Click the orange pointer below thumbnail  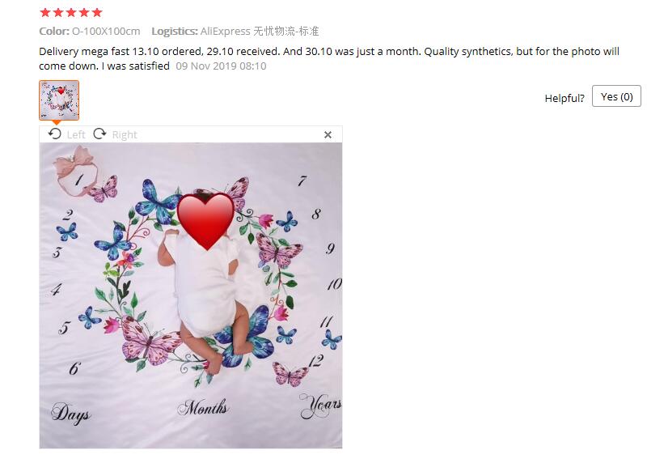point(57,122)
